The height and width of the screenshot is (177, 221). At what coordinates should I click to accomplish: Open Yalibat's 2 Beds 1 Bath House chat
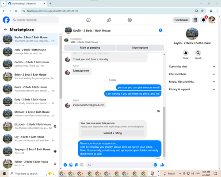pyautogui.click(x=30, y=163)
